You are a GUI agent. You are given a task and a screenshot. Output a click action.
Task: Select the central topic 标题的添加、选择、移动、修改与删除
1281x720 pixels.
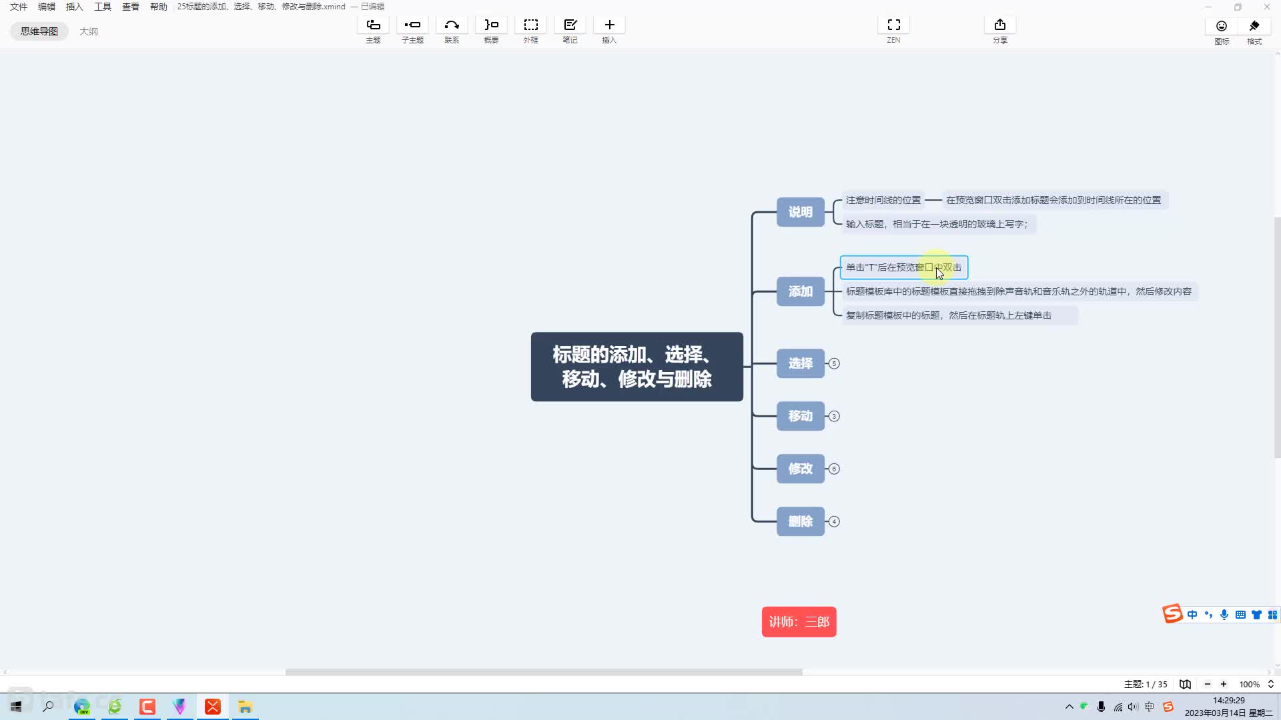pos(637,367)
